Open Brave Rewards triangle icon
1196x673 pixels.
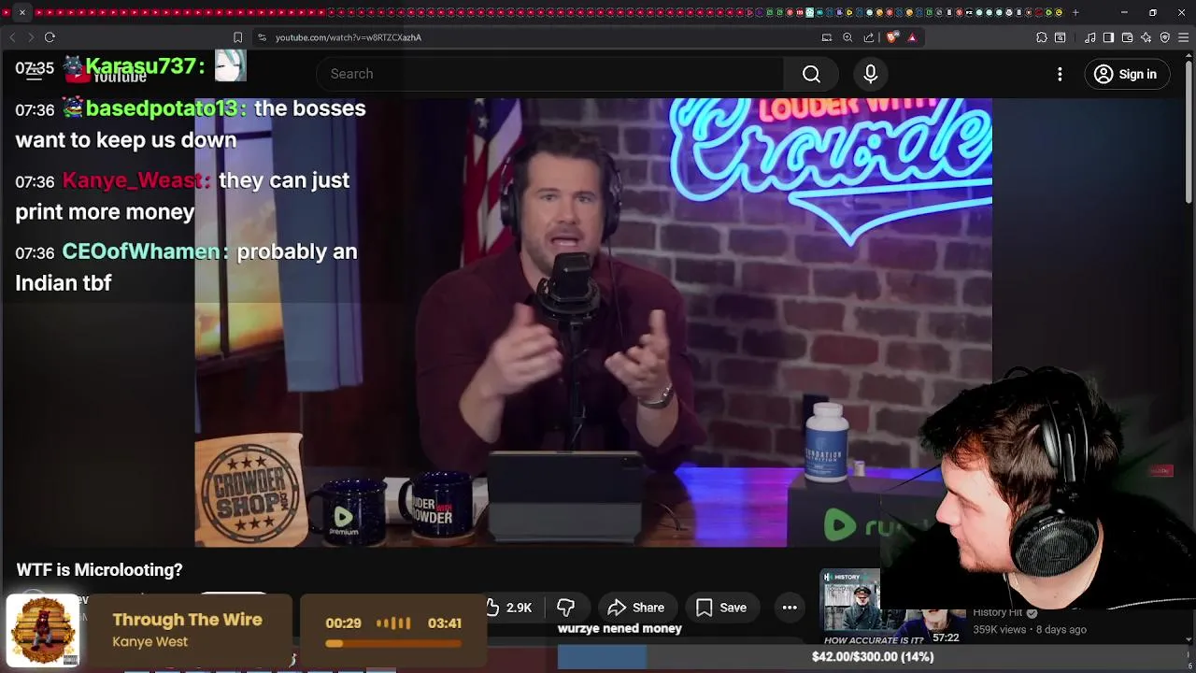[912, 37]
